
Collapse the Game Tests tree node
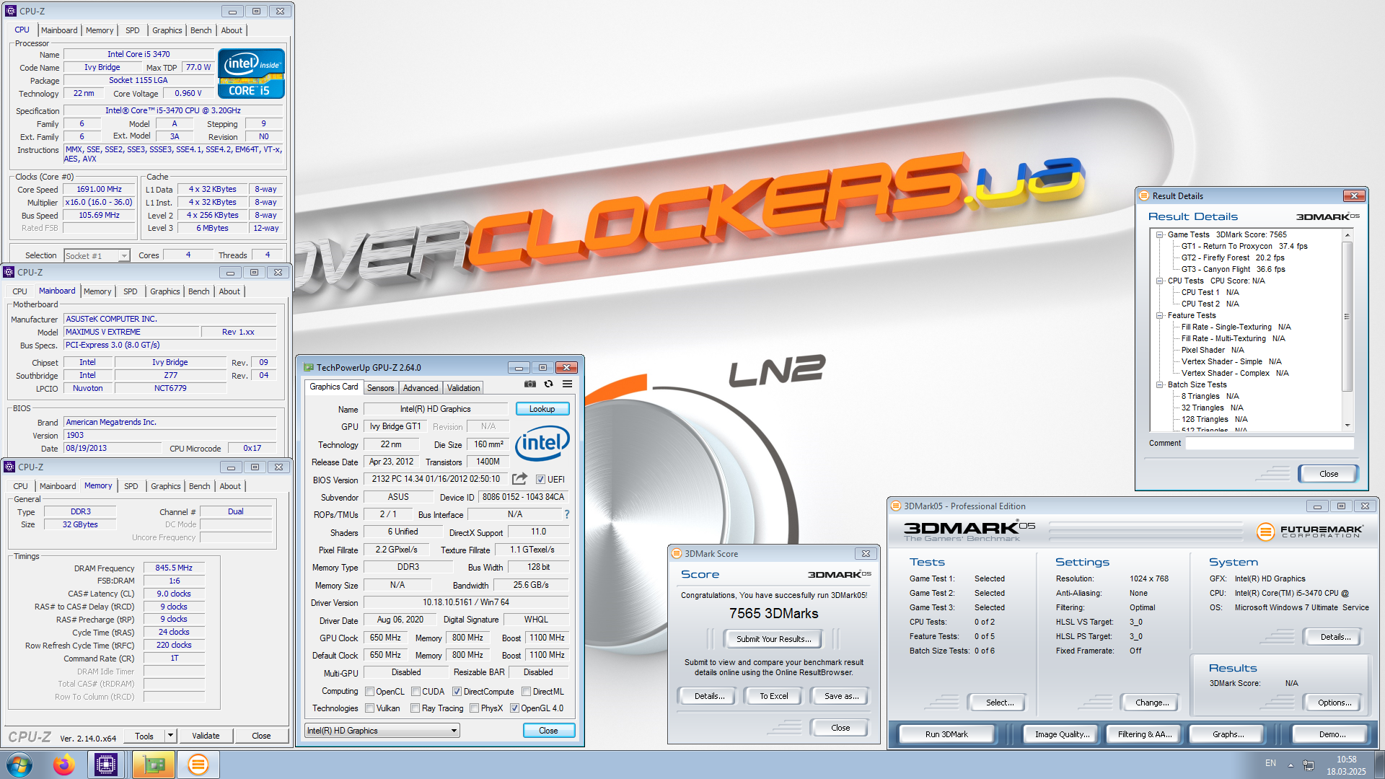pyautogui.click(x=1160, y=234)
